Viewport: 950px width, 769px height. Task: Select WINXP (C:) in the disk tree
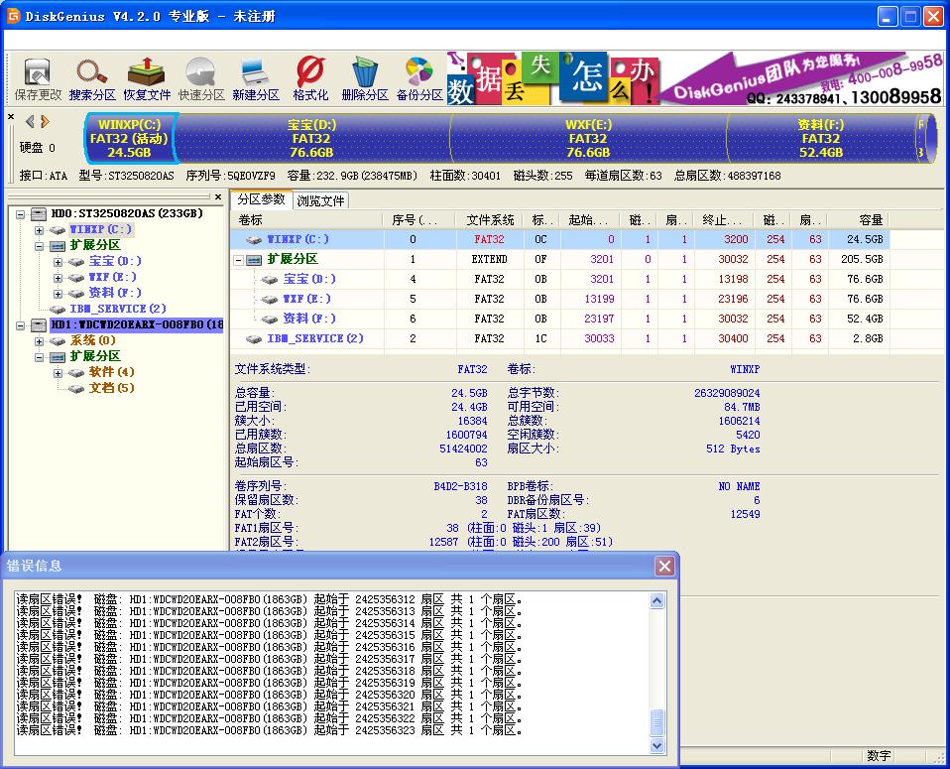[x=100, y=229]
